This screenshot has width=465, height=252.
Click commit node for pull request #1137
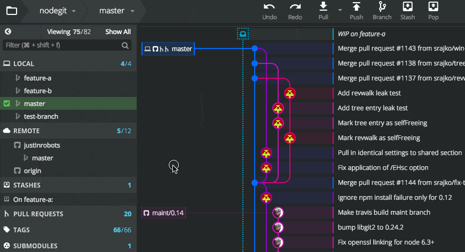click(x=255, y=78)
